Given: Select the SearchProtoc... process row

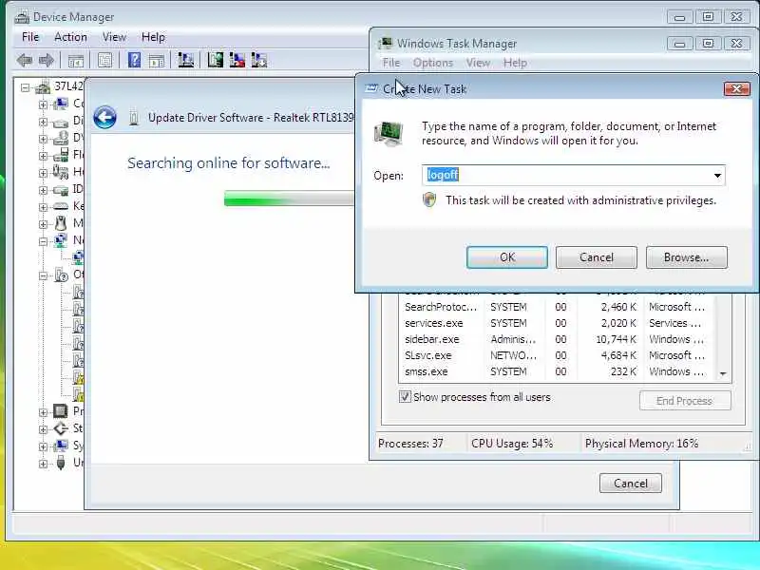Looking at the screenshot, I should point(558,307).
